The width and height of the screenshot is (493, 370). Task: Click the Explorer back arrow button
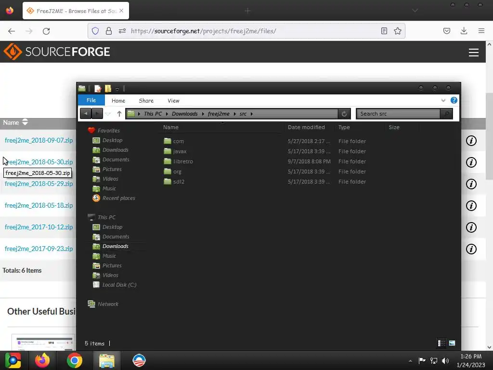click(86, 114)
